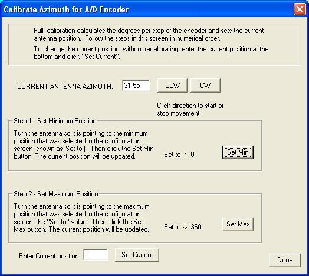Click the CW rotation button

pos(205,86)
